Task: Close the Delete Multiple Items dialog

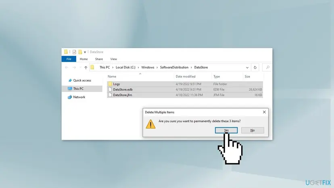Action: point(264,112)
